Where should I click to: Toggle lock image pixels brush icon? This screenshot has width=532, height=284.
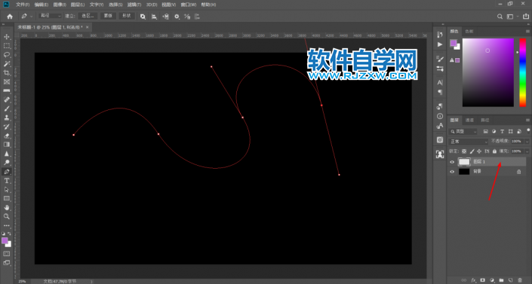(x=472, y=151)
